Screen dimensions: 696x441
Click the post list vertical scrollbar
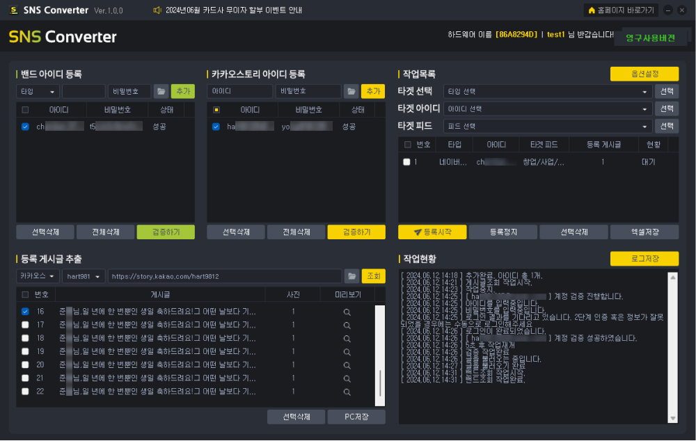380,355
